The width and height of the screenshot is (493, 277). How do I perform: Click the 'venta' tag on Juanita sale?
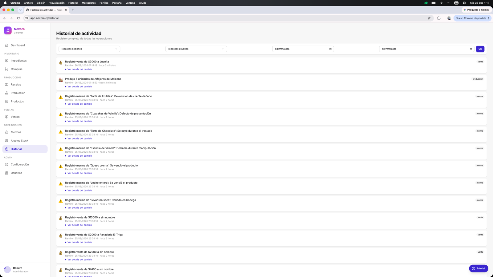(480, 62)
